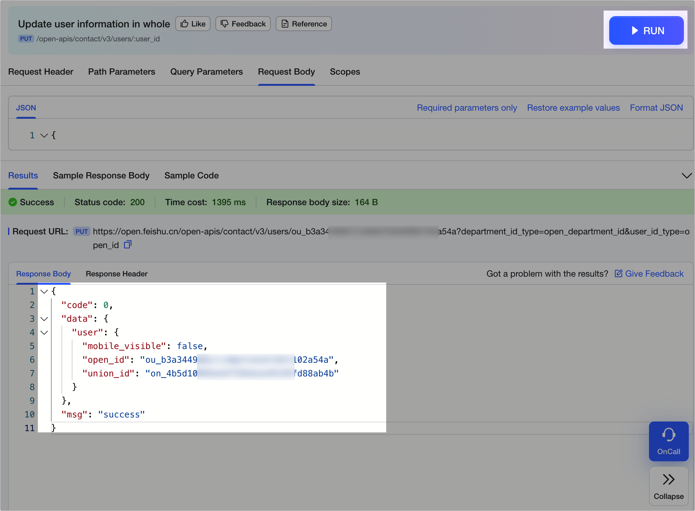Switch to the Path Parameters tab
Screen dimensions: 695x511
click(x=122, y=72)
